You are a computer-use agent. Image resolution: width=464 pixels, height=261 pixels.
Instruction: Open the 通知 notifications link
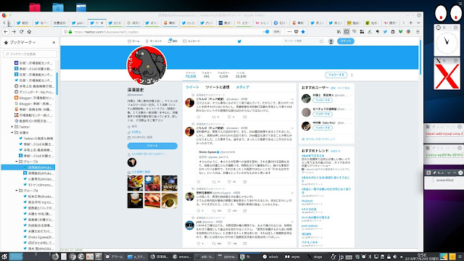[173, 41]
